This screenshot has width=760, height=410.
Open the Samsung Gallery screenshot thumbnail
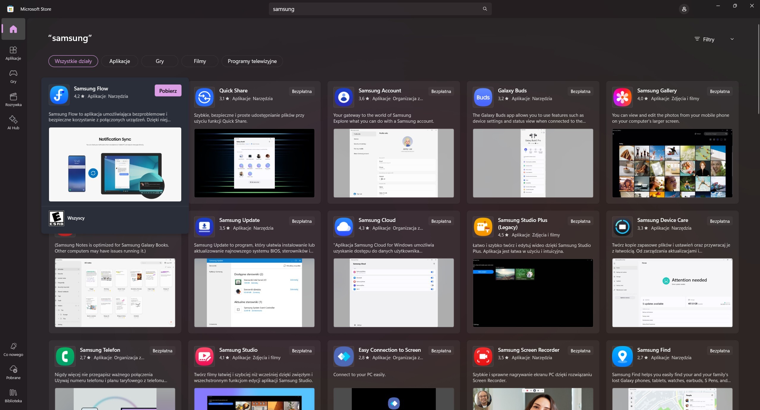[x=672, y=163]
